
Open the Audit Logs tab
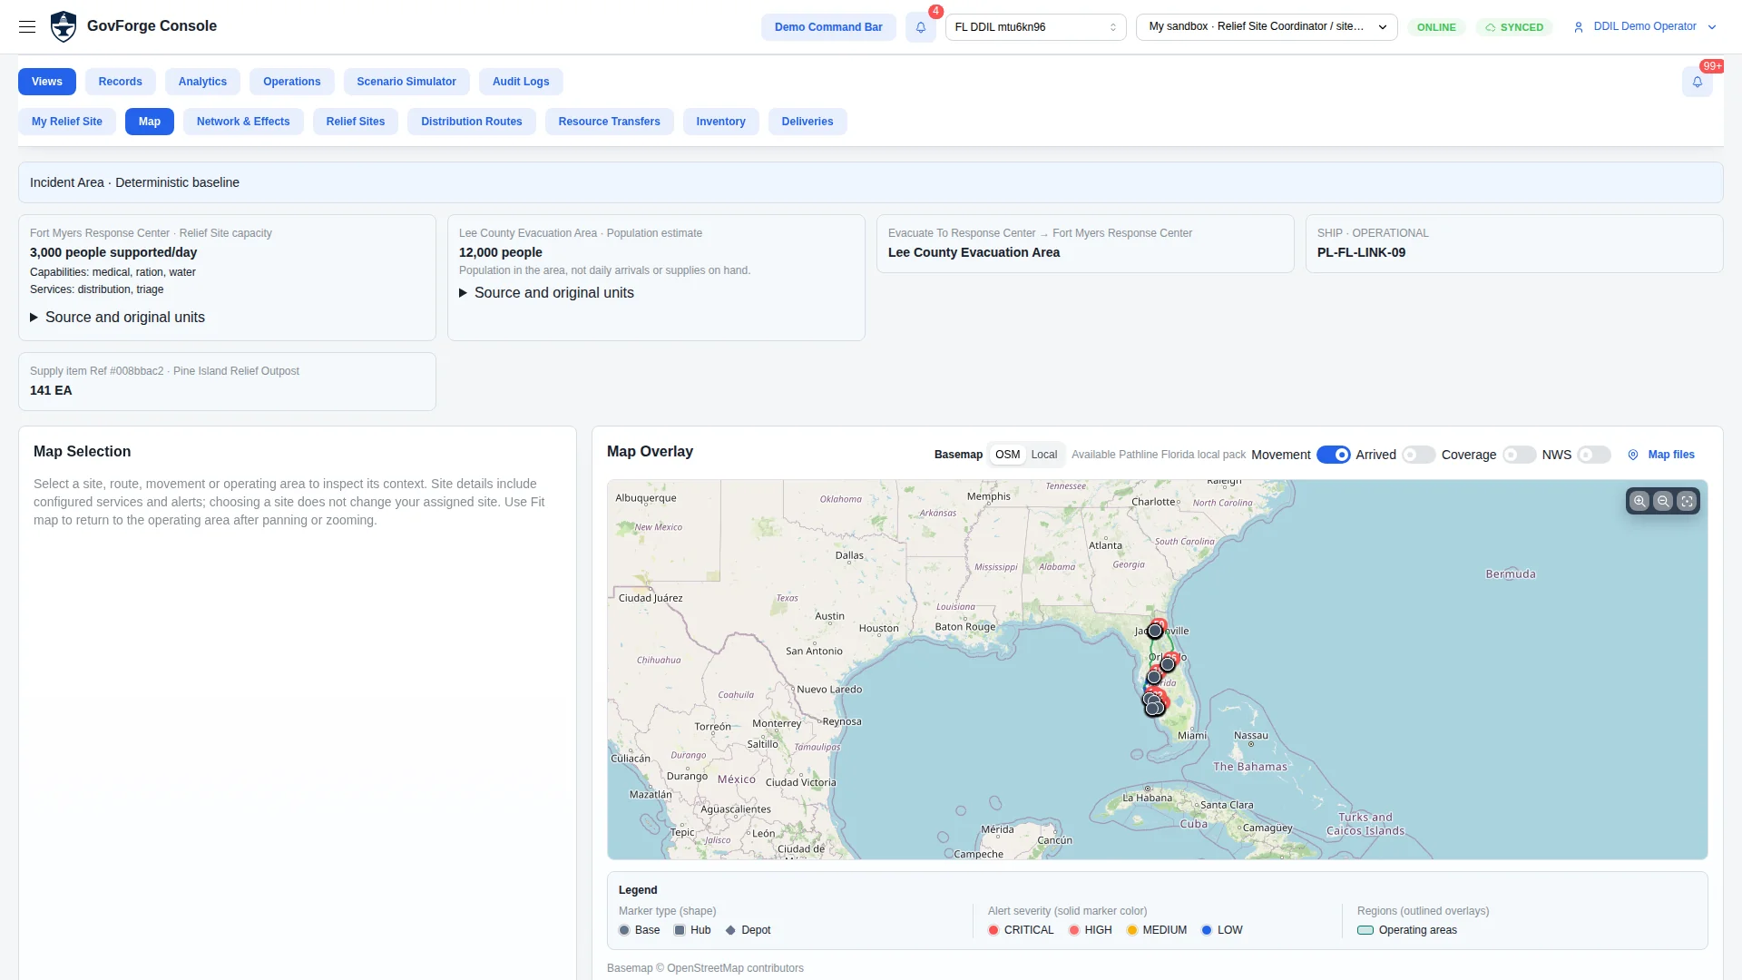[521, 82]
